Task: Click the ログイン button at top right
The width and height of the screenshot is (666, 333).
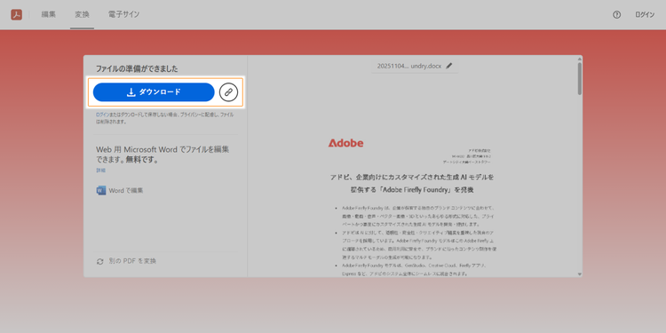Action: tap(645, 14)
